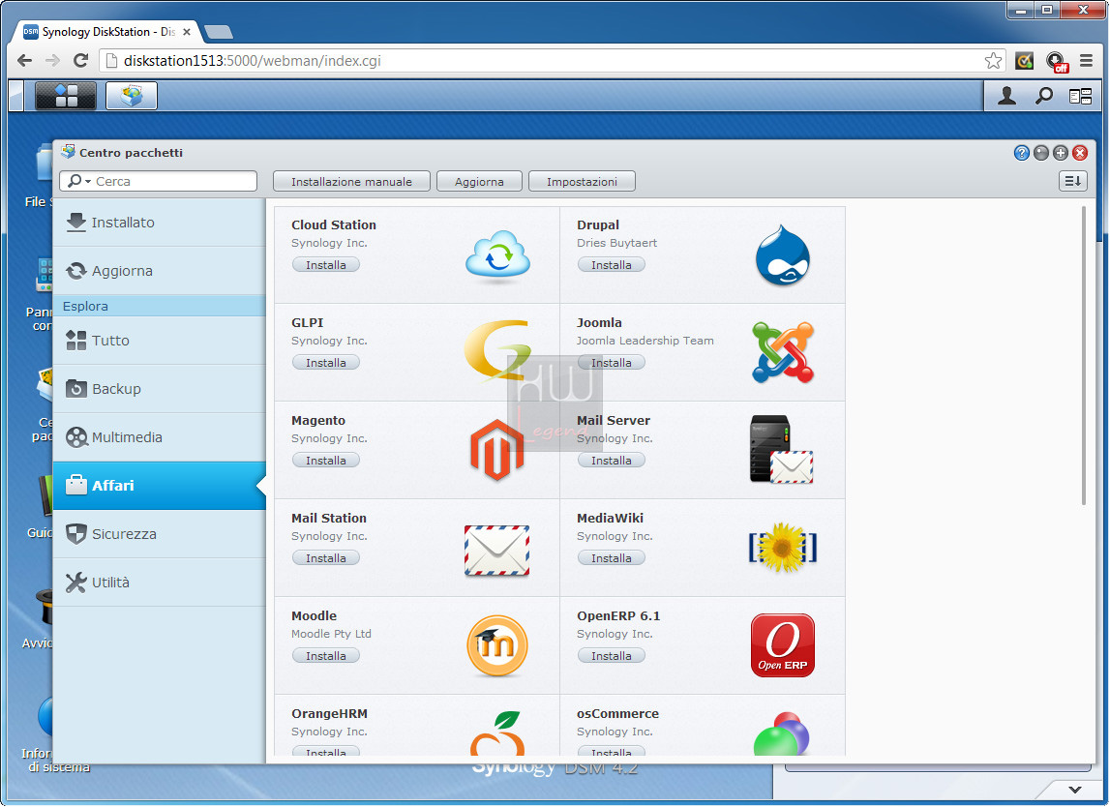1110x807 pixels.
Task: Click the browser address bar
Action: pyautogui.click(x=553, y=61)
